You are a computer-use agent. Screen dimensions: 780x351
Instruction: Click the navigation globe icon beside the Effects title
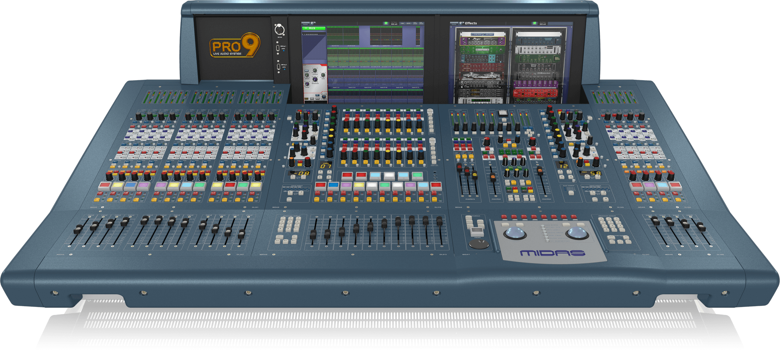click(461, 23)
